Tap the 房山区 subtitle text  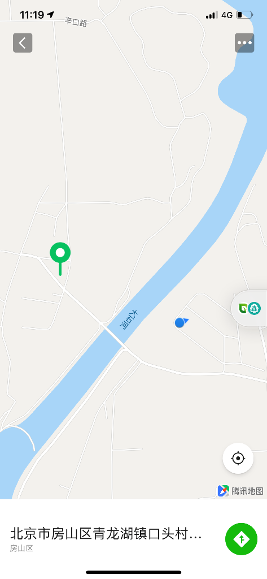point(21,548)
